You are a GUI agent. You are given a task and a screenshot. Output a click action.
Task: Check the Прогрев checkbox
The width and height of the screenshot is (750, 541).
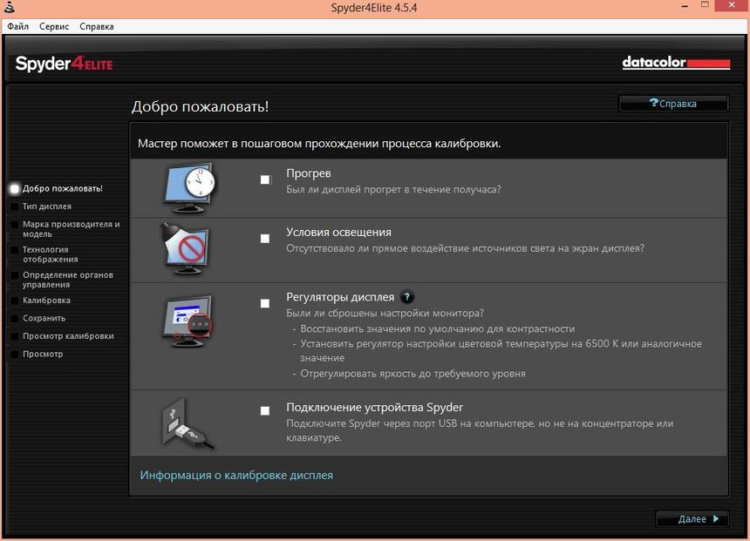[264, 179]
